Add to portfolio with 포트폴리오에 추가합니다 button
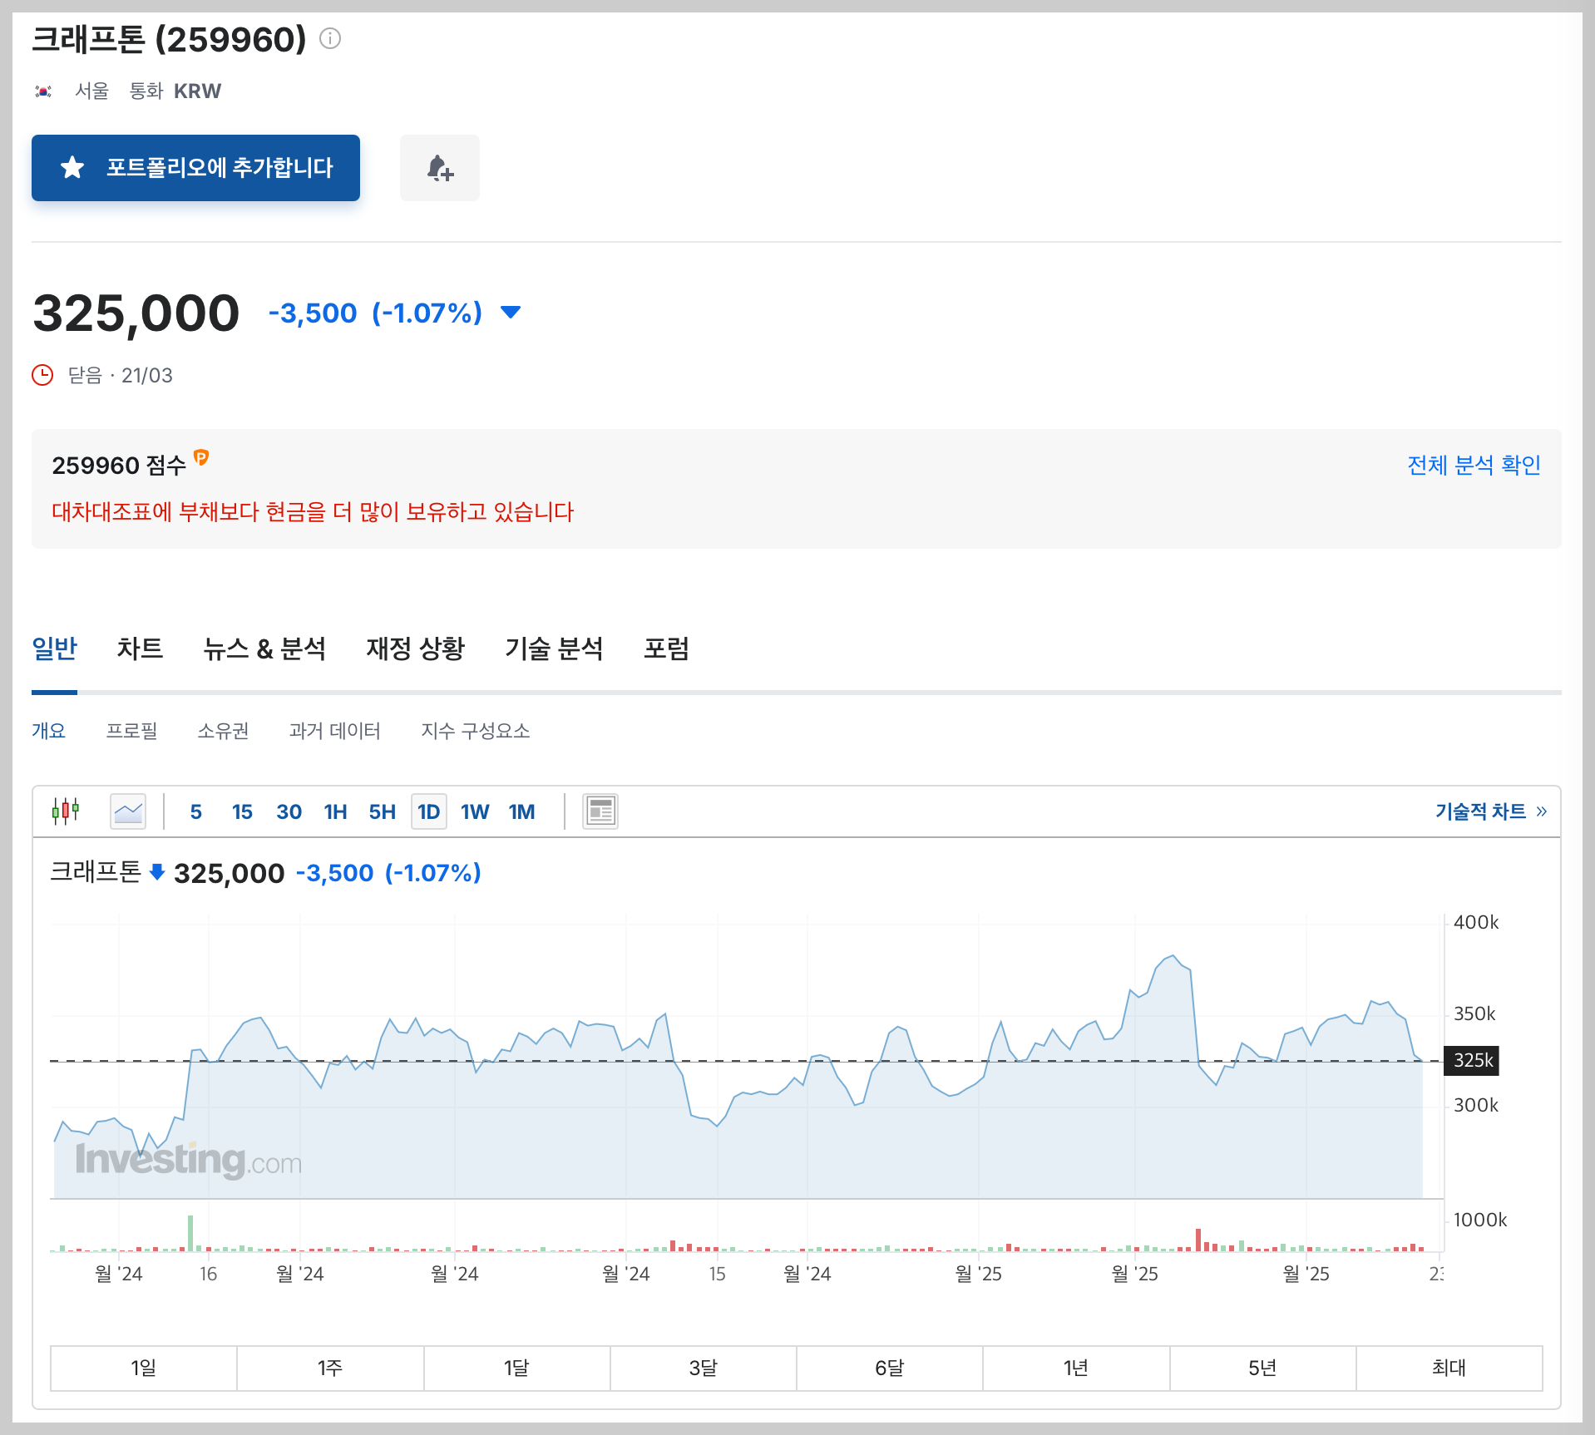The height and width of the screenshot is (1435, 1595). [195, 168]
